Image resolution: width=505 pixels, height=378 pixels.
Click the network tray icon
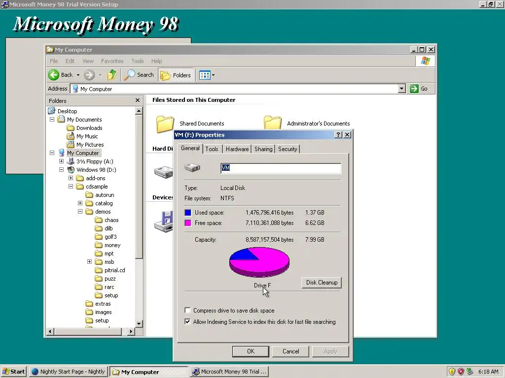(x=470, y=372)
